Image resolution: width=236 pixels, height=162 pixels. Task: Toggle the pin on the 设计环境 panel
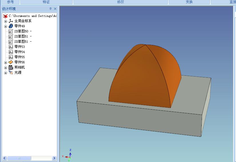(51, 9)
